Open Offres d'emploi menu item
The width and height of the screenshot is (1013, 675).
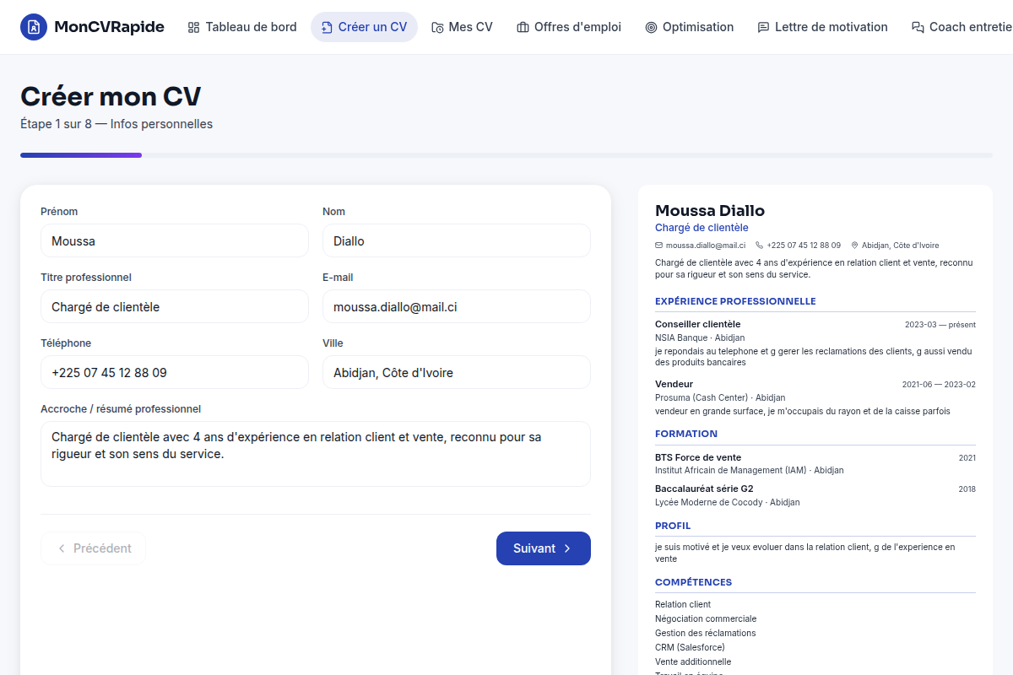569,27
